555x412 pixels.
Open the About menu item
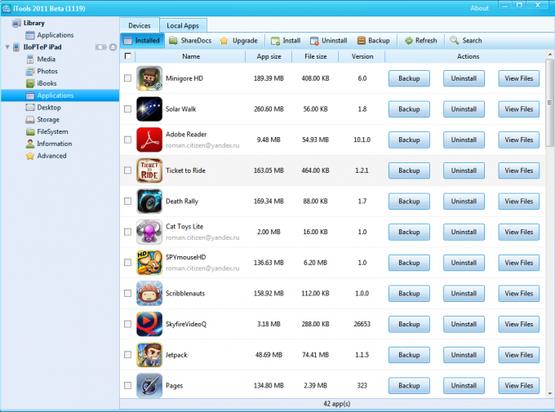[x=480, y=8]
